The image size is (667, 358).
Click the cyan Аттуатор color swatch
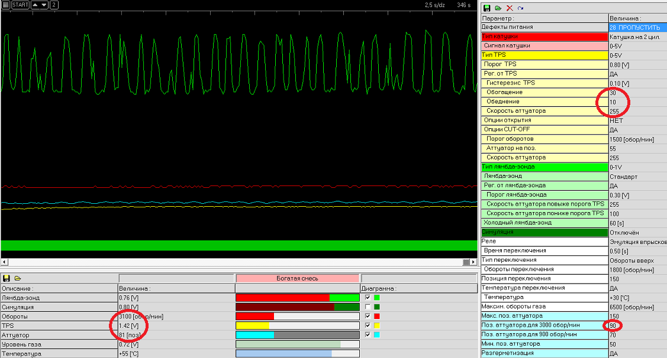coord(377,335)
